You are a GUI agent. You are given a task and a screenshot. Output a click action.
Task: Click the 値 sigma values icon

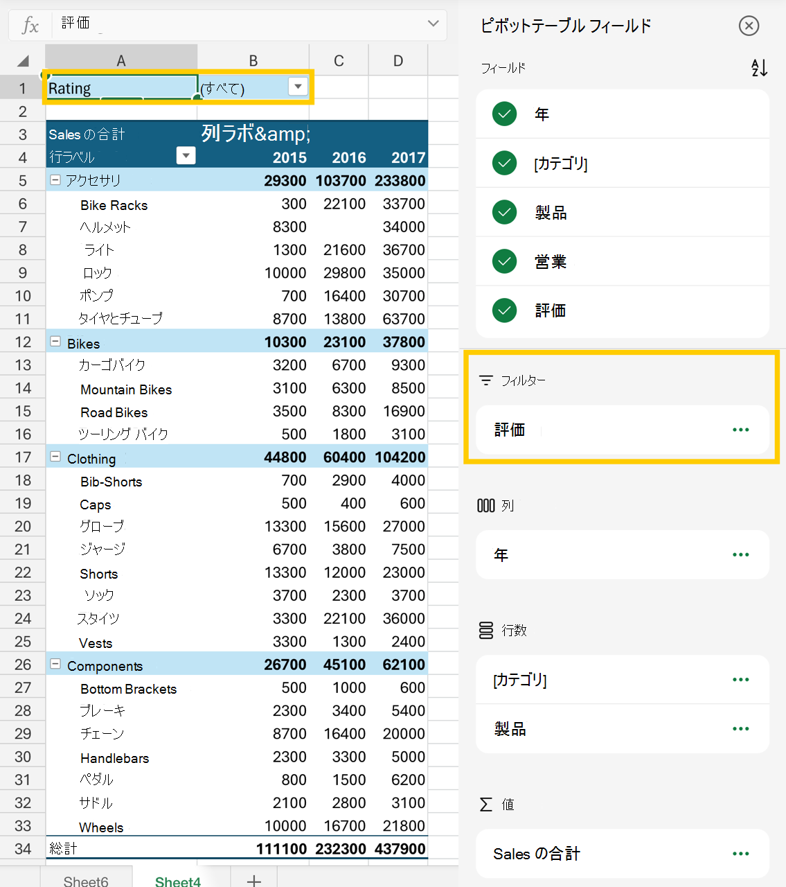tap(486, 804)
